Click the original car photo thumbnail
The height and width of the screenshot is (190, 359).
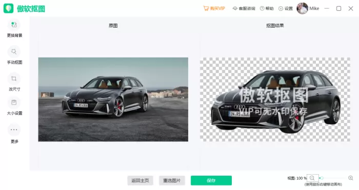(x=113, y=99)
